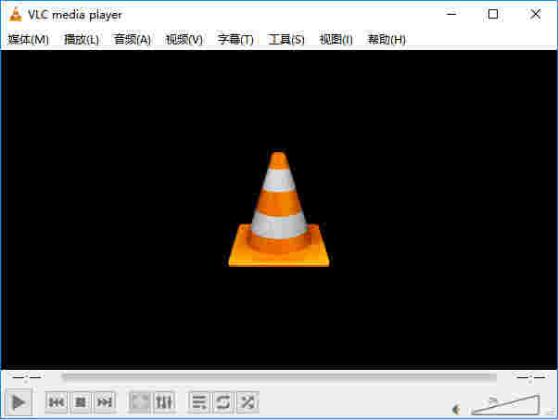Click the playback seek bar
This screenshot has height=419, width=558.
279,376
